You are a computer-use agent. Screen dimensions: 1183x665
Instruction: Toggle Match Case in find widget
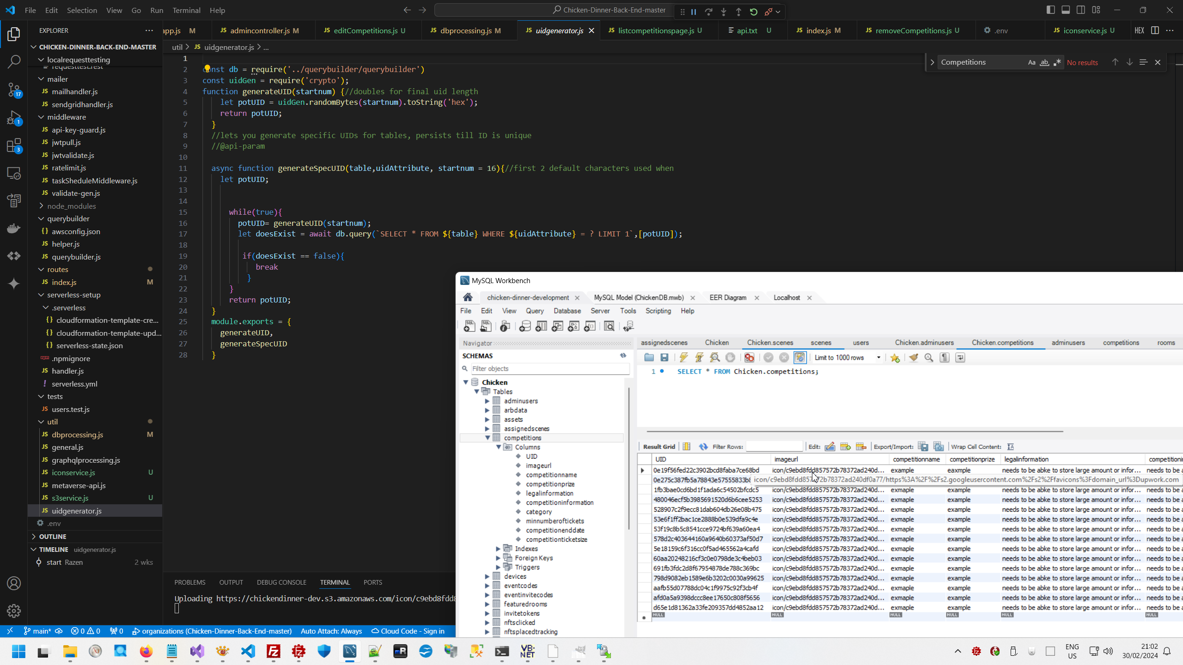tap(1031, 62)
